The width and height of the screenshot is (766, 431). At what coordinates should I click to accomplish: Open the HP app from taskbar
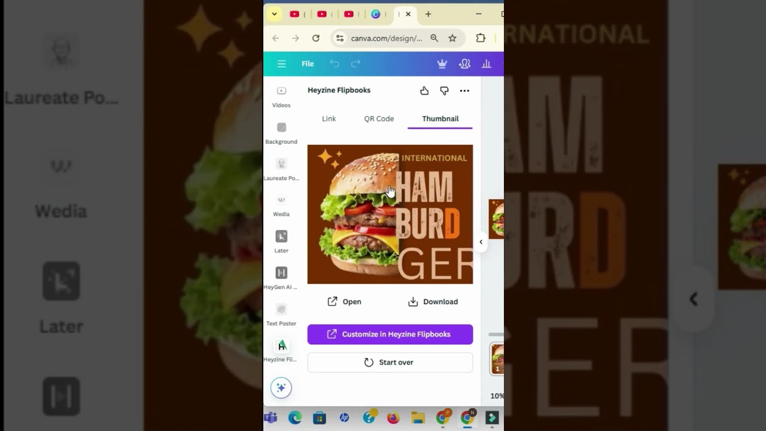pos(344,418)
